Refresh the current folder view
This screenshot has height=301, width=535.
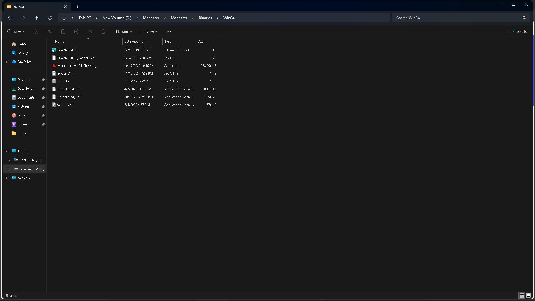click(x=50, y=18)
